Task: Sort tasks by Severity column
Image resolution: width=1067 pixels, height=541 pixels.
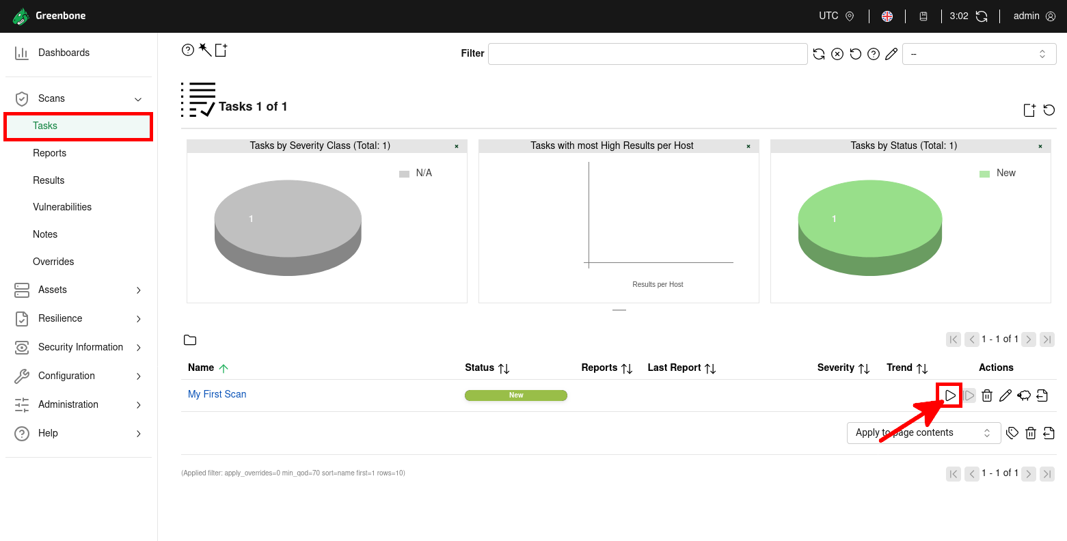Action: [x=835, y=367]
